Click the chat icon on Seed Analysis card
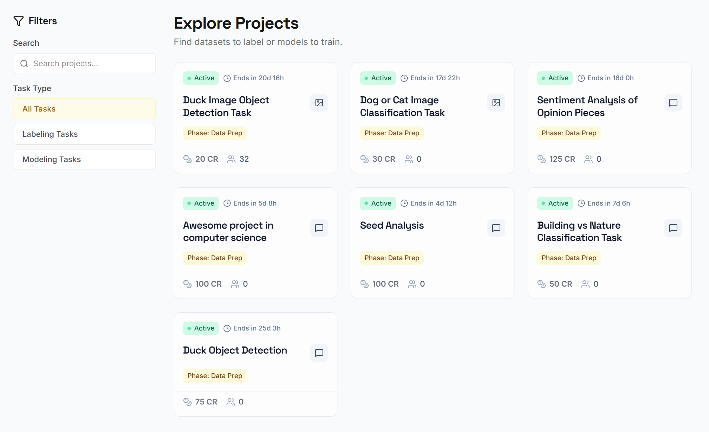Screen dimensions: 709x432 pyautogui.click(x=496, y=228)
